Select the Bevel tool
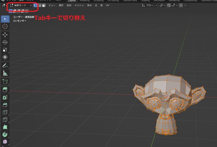Image resolution: width=217 pixels, height=147 pixels. click(x=5, y=105)
